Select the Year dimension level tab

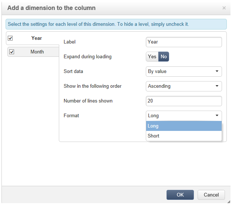tap(37, 38)
